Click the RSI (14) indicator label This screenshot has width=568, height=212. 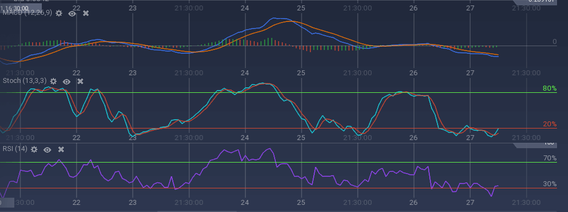tap(15, 148)
